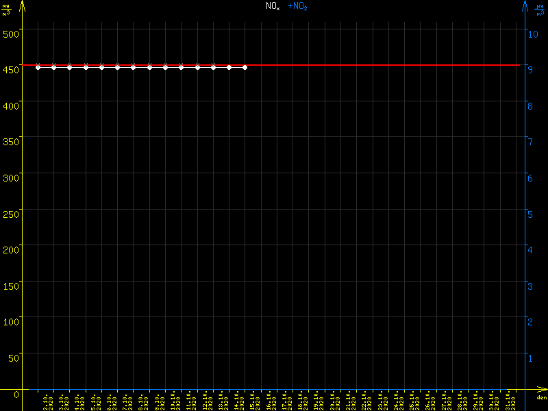Image resolution: width=548 pixels, height=411 pixels.
Task: Click the first data point on the line
Action: point(38,67)
